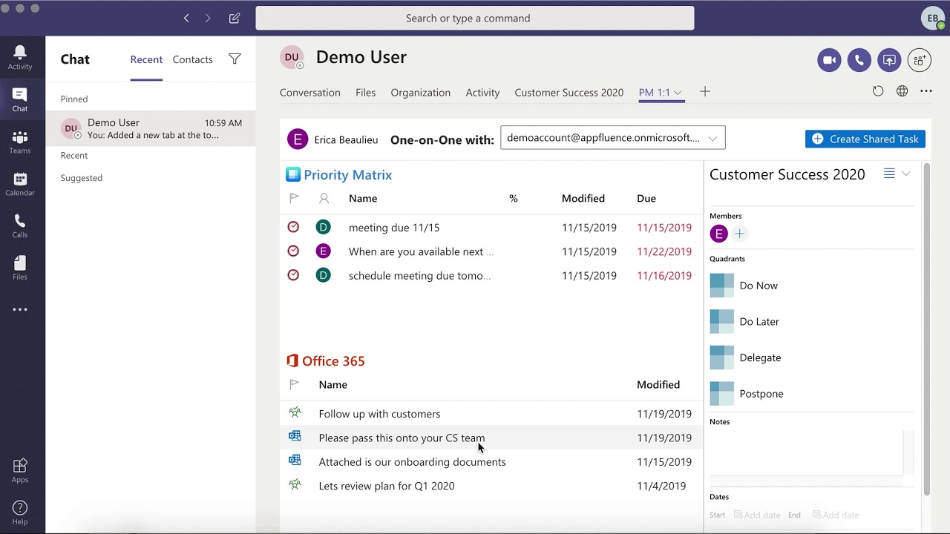Click the search or command box
950x534 pixels.
point(475,19)
